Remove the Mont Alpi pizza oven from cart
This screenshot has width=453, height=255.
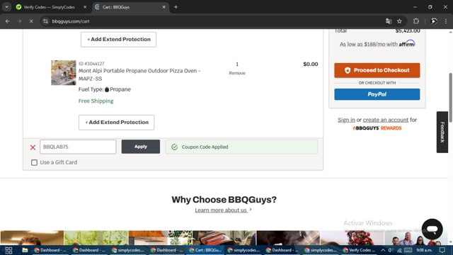pos(237,73)
